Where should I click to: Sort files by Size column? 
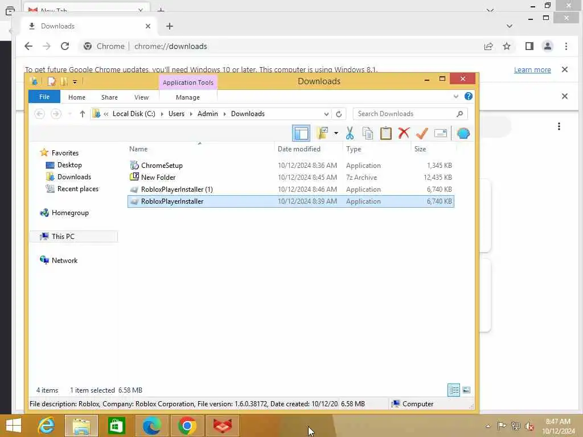coord(420,149)
